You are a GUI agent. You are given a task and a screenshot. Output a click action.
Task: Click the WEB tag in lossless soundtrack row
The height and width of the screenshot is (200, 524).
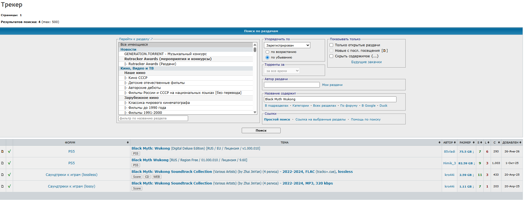click(157, 177)
